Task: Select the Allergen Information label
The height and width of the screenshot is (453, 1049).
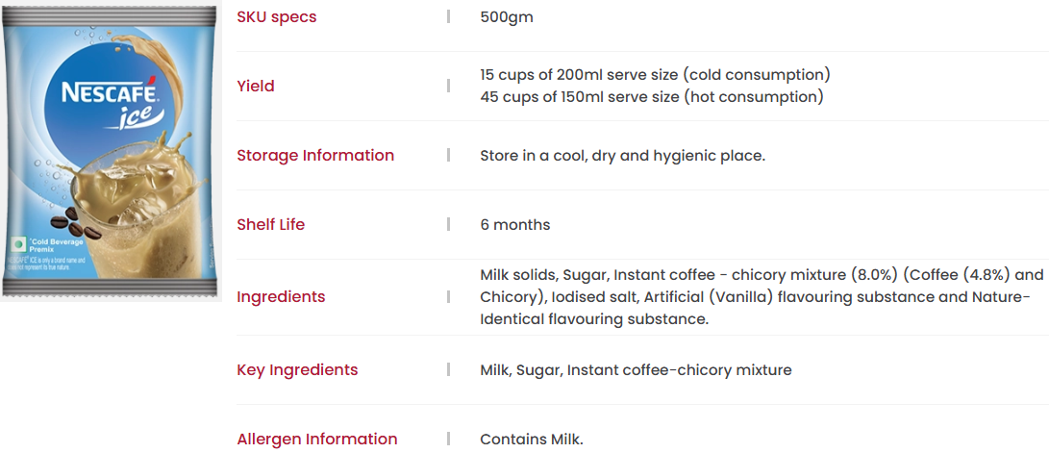Action: click(317, 439)
